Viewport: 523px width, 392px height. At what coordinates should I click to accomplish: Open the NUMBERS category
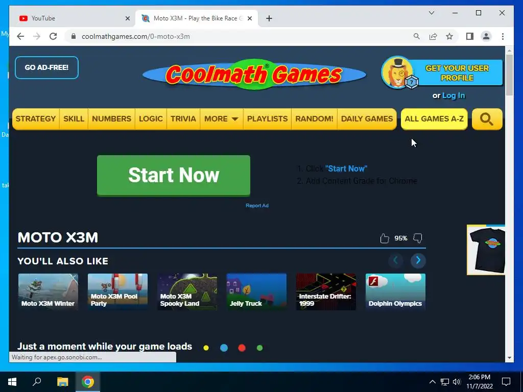coord(111,119)
